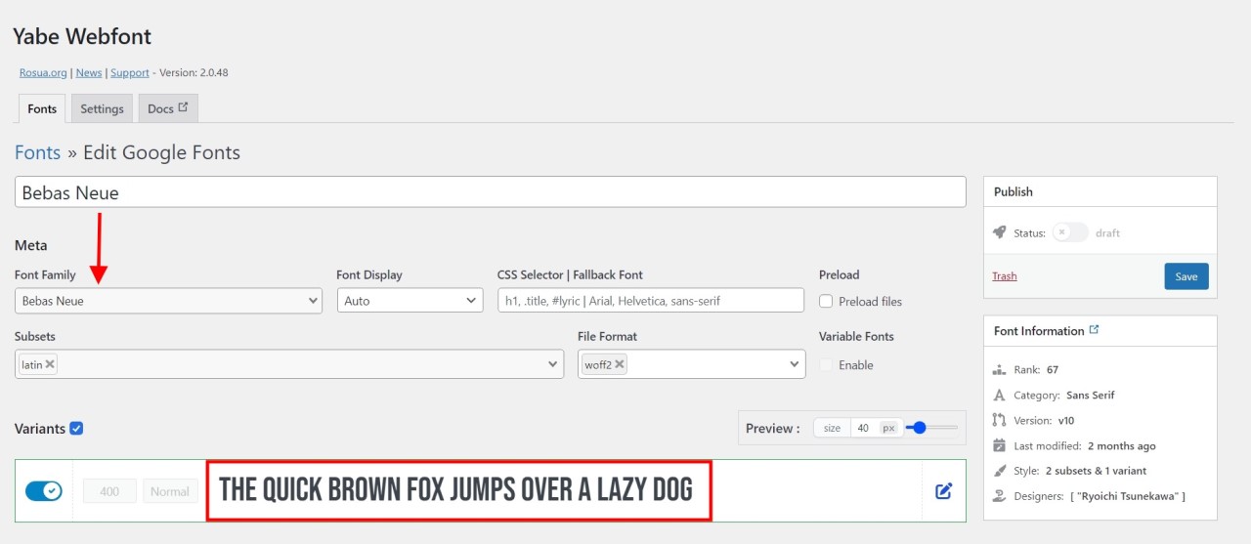Image resolution: width=1251 pixels, height=544 pixels.
Task: Edit the 400 variant via pencil icon
Action: pos(943,491)
